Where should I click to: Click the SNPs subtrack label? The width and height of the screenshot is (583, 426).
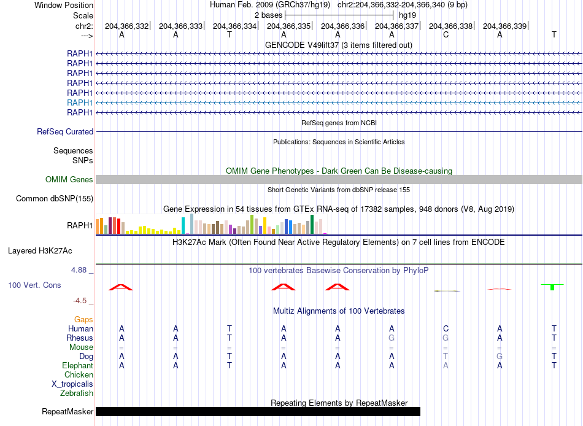pyautogui.click(x=83, y=160)
